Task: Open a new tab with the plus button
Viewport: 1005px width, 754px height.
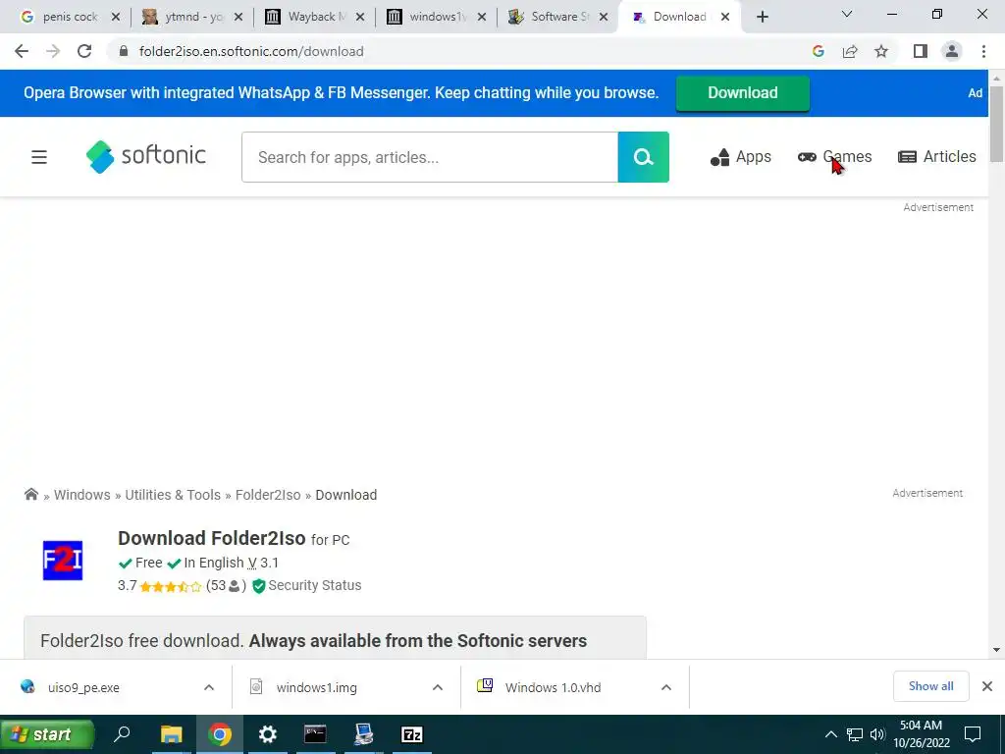Action: (x=762, y=17)
